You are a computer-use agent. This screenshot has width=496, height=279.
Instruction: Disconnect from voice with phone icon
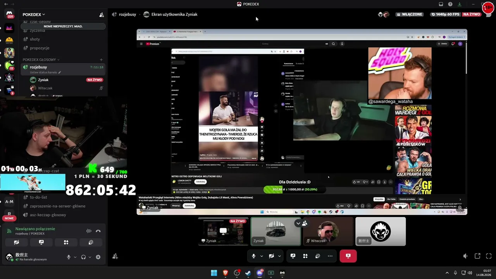coord(98,231)
